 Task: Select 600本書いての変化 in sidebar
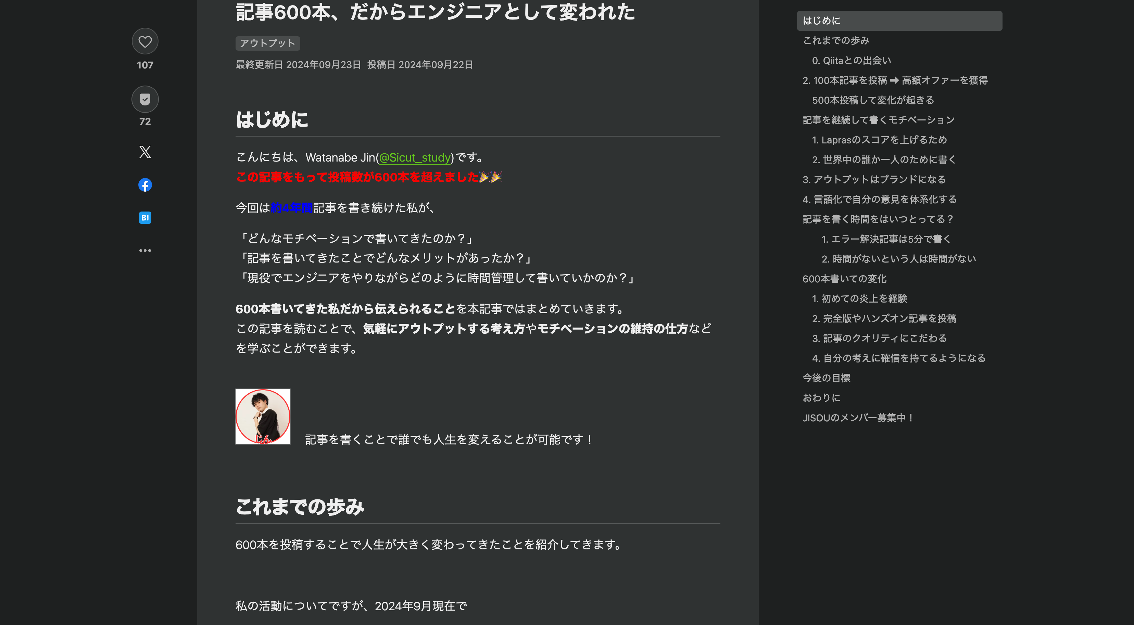[x=844, y=279]
